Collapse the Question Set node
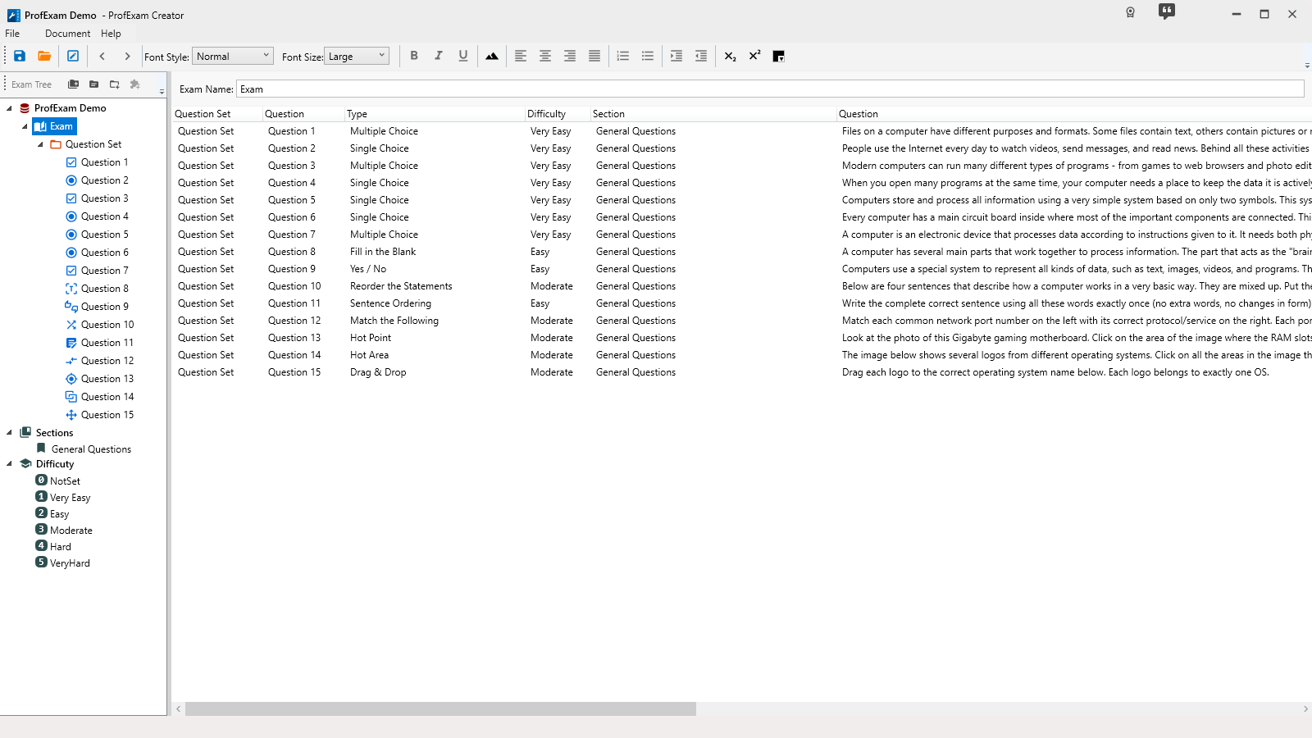 40,144
